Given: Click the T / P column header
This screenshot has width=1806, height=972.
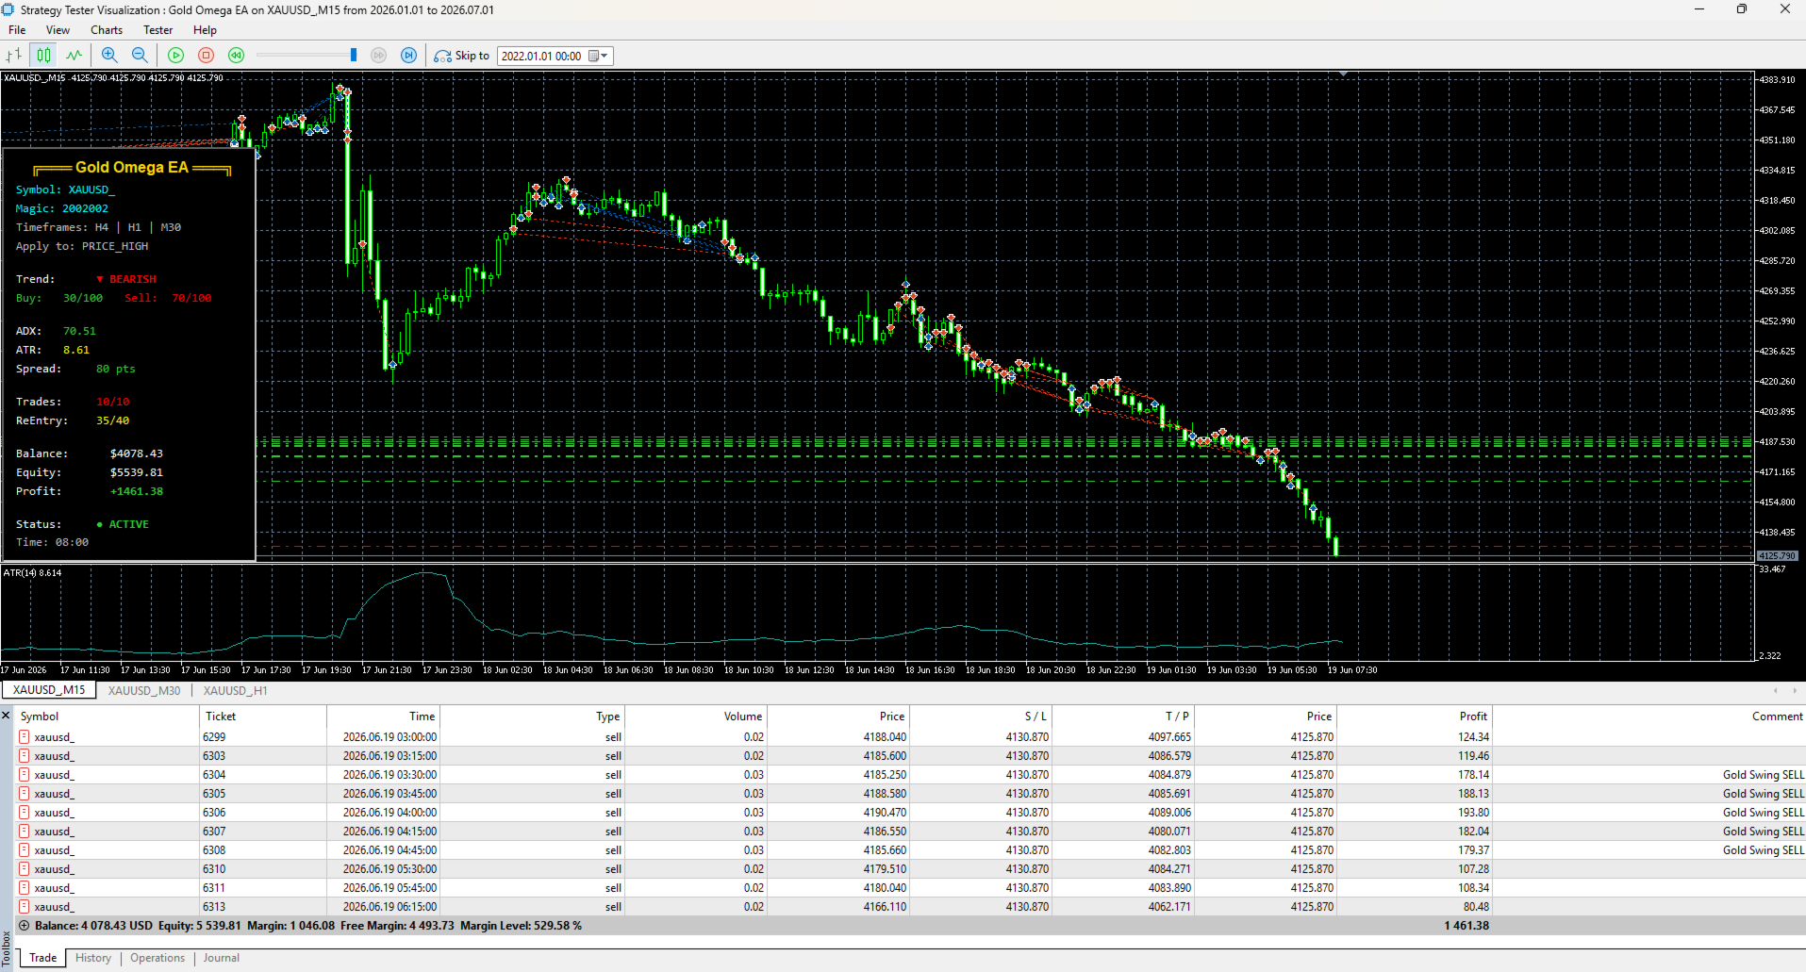Looking at the screenshot, I should click(x=1123, y=717).
